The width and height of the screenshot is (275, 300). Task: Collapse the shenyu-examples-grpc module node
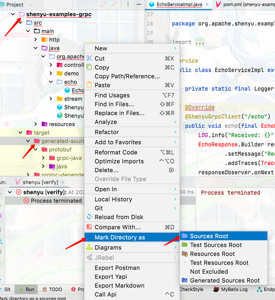pos(13,14)
